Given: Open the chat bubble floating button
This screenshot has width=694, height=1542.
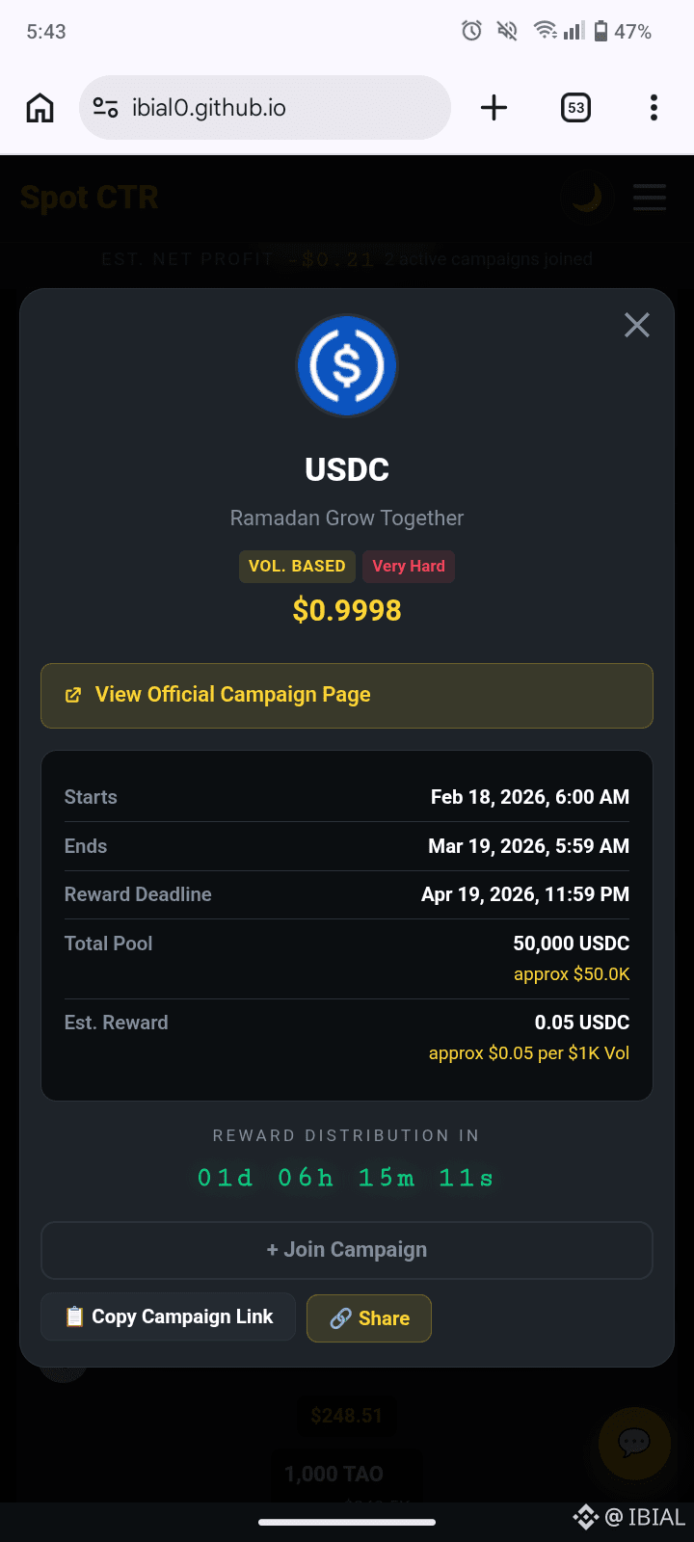Looking at the screenshot, I should [634, 1443].
